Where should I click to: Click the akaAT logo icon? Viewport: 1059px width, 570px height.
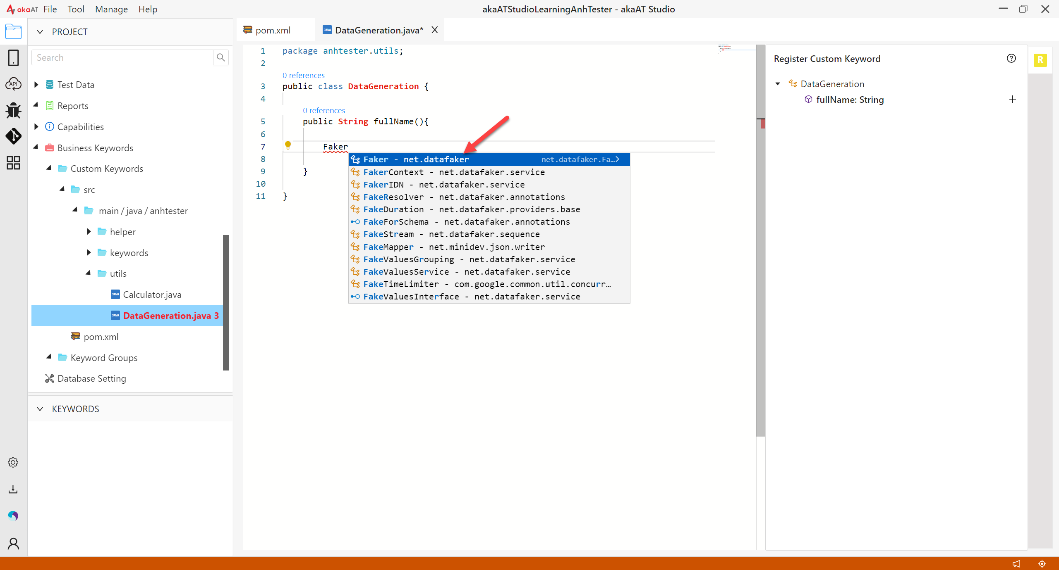coord(22,9)
